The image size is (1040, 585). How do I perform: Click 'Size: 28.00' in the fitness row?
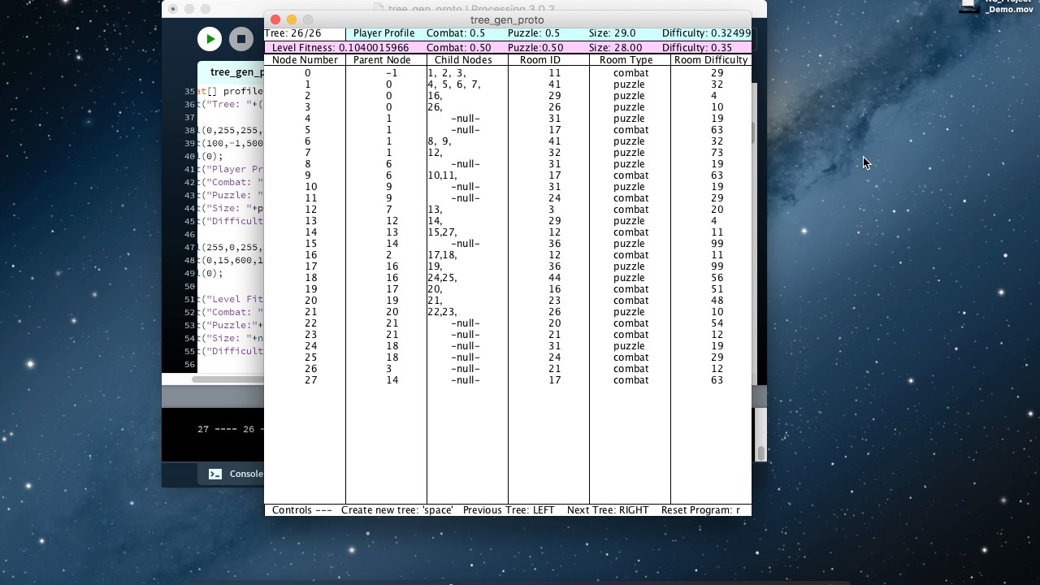point(615,48)
